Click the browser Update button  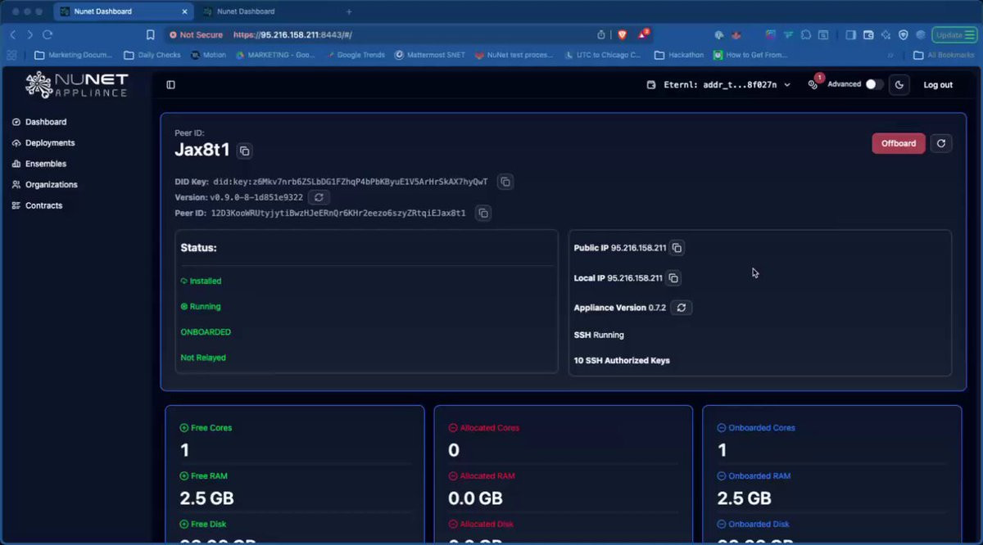(x=955, y=35)
